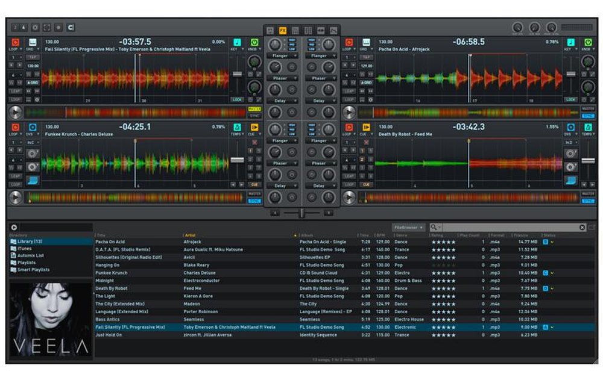Click the search input field in the browser
Screen dimensions: 603x380
pyautogui.click(x=510, y=228)
